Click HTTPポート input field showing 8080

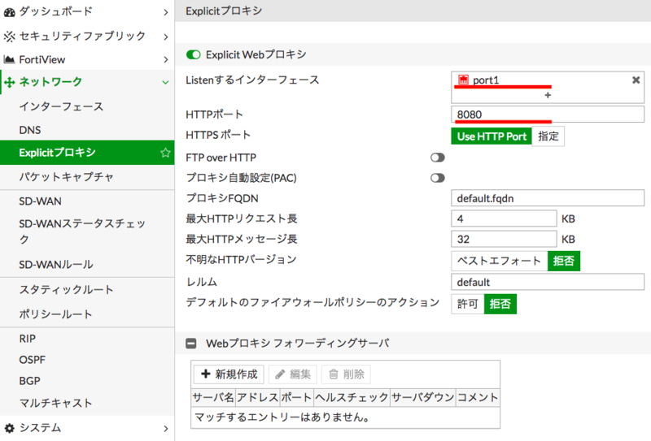(x=548, y=115)
